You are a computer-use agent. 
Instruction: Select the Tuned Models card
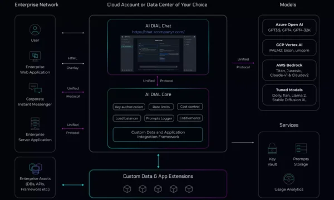pos(289,95)
